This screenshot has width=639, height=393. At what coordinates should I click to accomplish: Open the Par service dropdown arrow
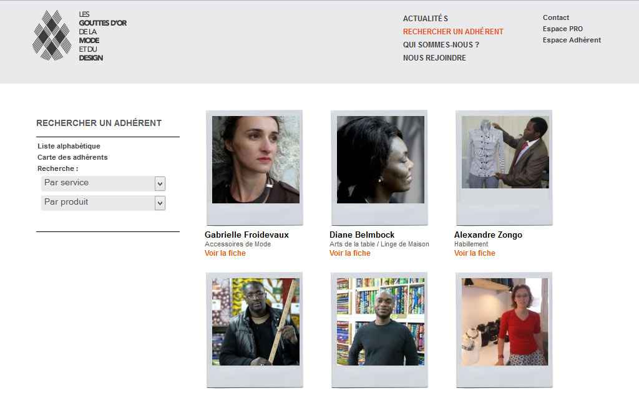(x=160, y=183)
